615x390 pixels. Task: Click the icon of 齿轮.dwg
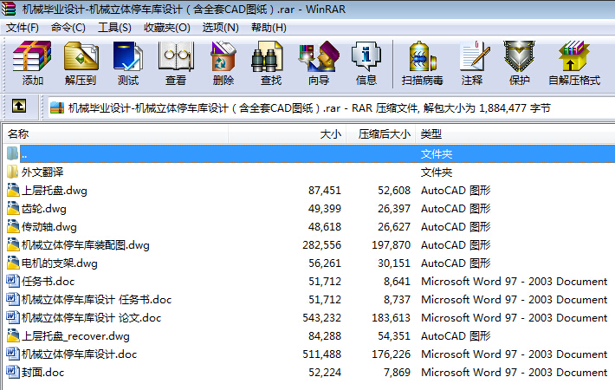click(12, 208)
